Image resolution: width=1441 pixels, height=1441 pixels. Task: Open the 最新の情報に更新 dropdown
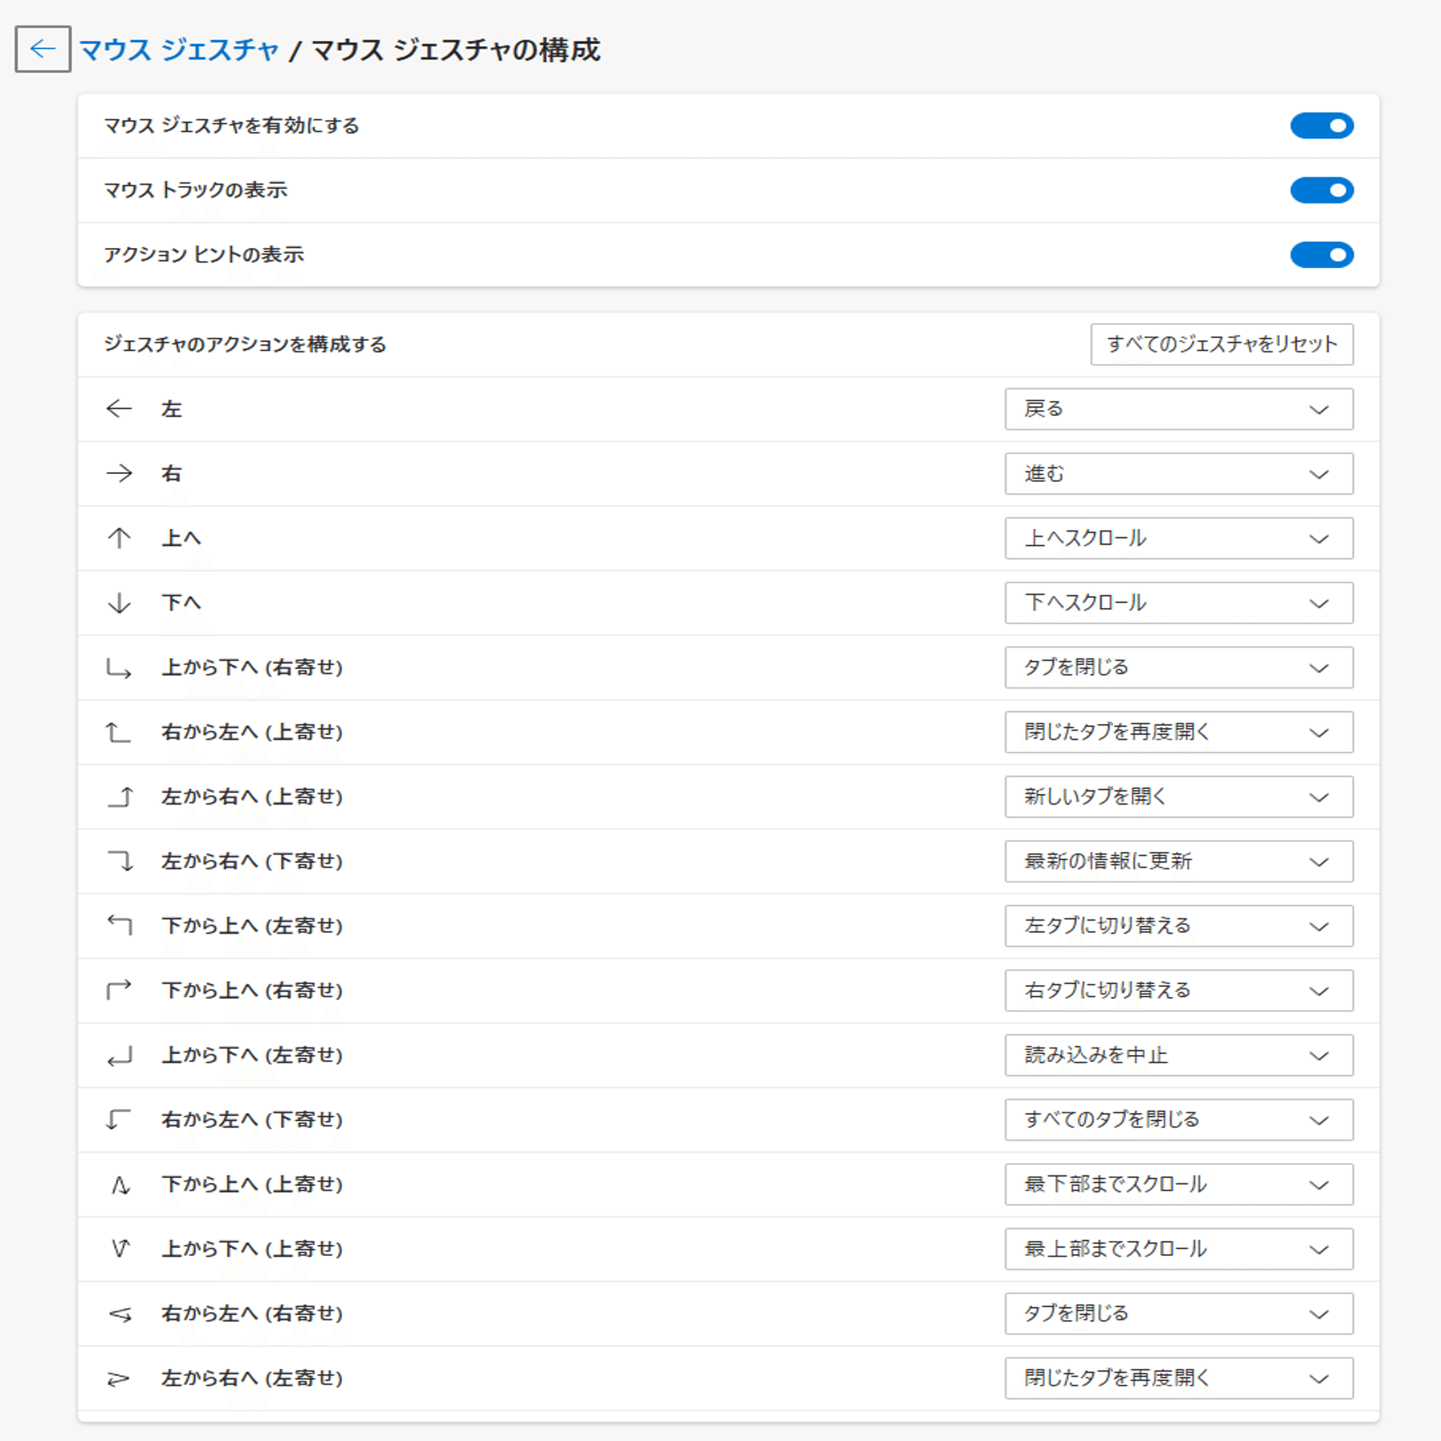pyautogui.click(x=1178, y=862)
